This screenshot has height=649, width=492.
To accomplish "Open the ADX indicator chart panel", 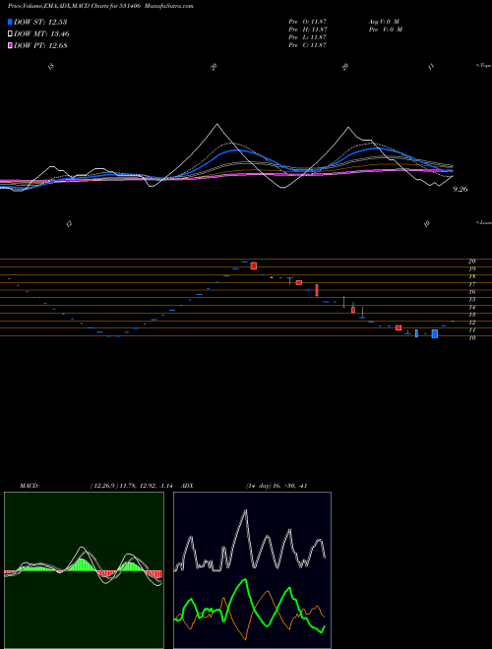I will pyautogui.click(x=252, y=570).
